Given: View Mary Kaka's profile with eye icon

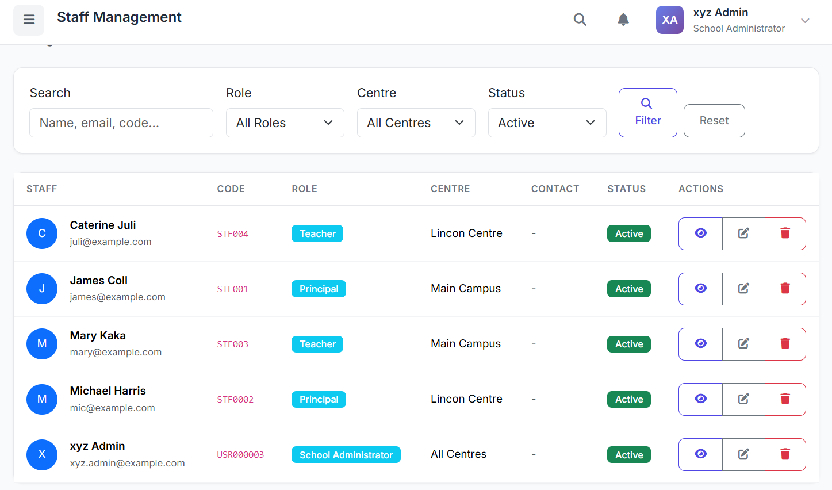Looking at the screenshot, I should click(x=700, y=344).
